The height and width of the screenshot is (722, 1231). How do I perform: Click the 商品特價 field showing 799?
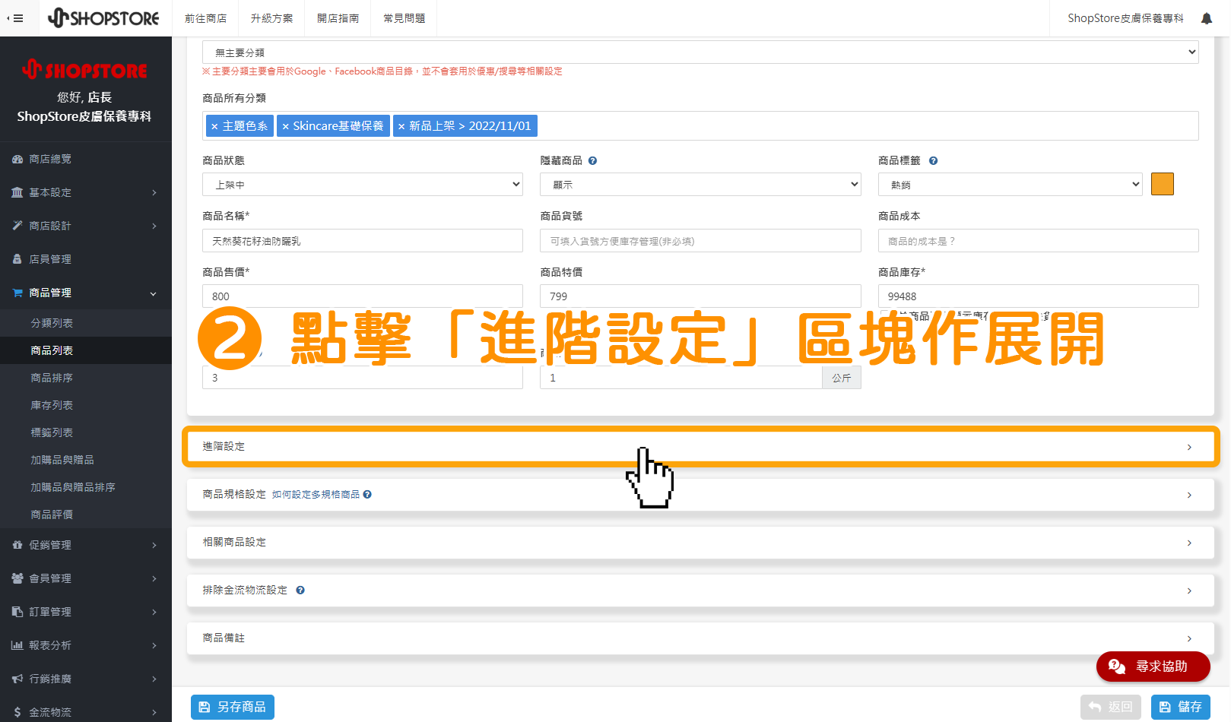tap(700, 296)
